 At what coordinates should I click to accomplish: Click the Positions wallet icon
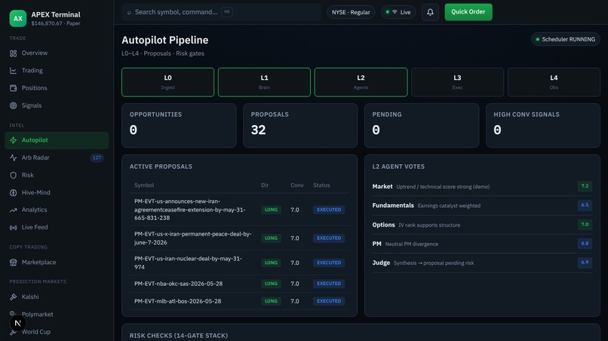13,88
